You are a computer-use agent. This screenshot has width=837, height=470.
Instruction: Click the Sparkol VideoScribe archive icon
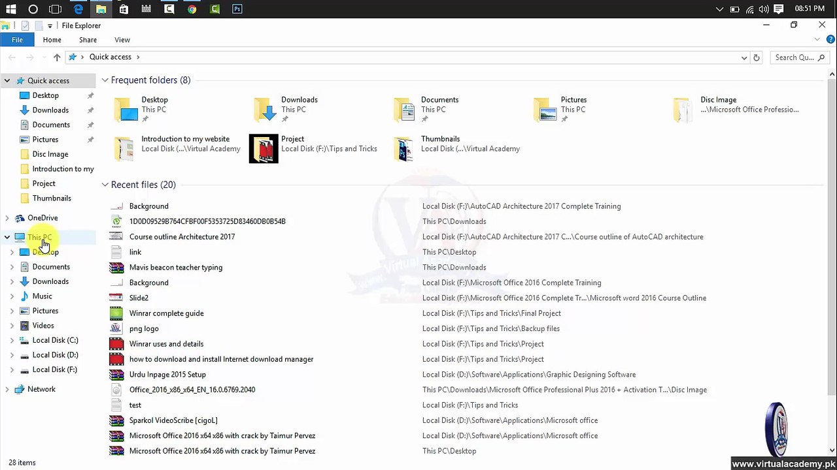(x=116, y=420)
